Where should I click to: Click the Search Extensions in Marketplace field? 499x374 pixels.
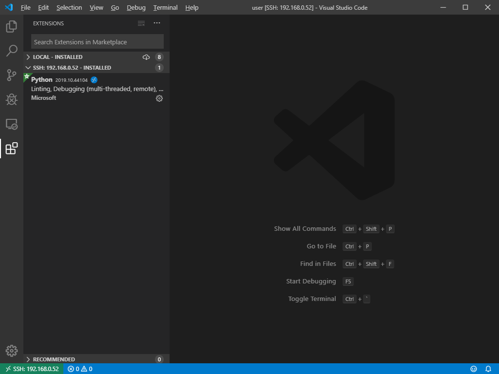point(97,42)
